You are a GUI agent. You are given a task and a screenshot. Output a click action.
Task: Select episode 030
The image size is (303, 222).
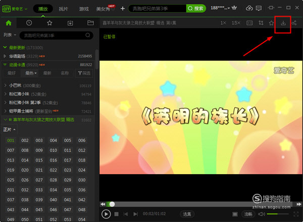coord(82,180)
